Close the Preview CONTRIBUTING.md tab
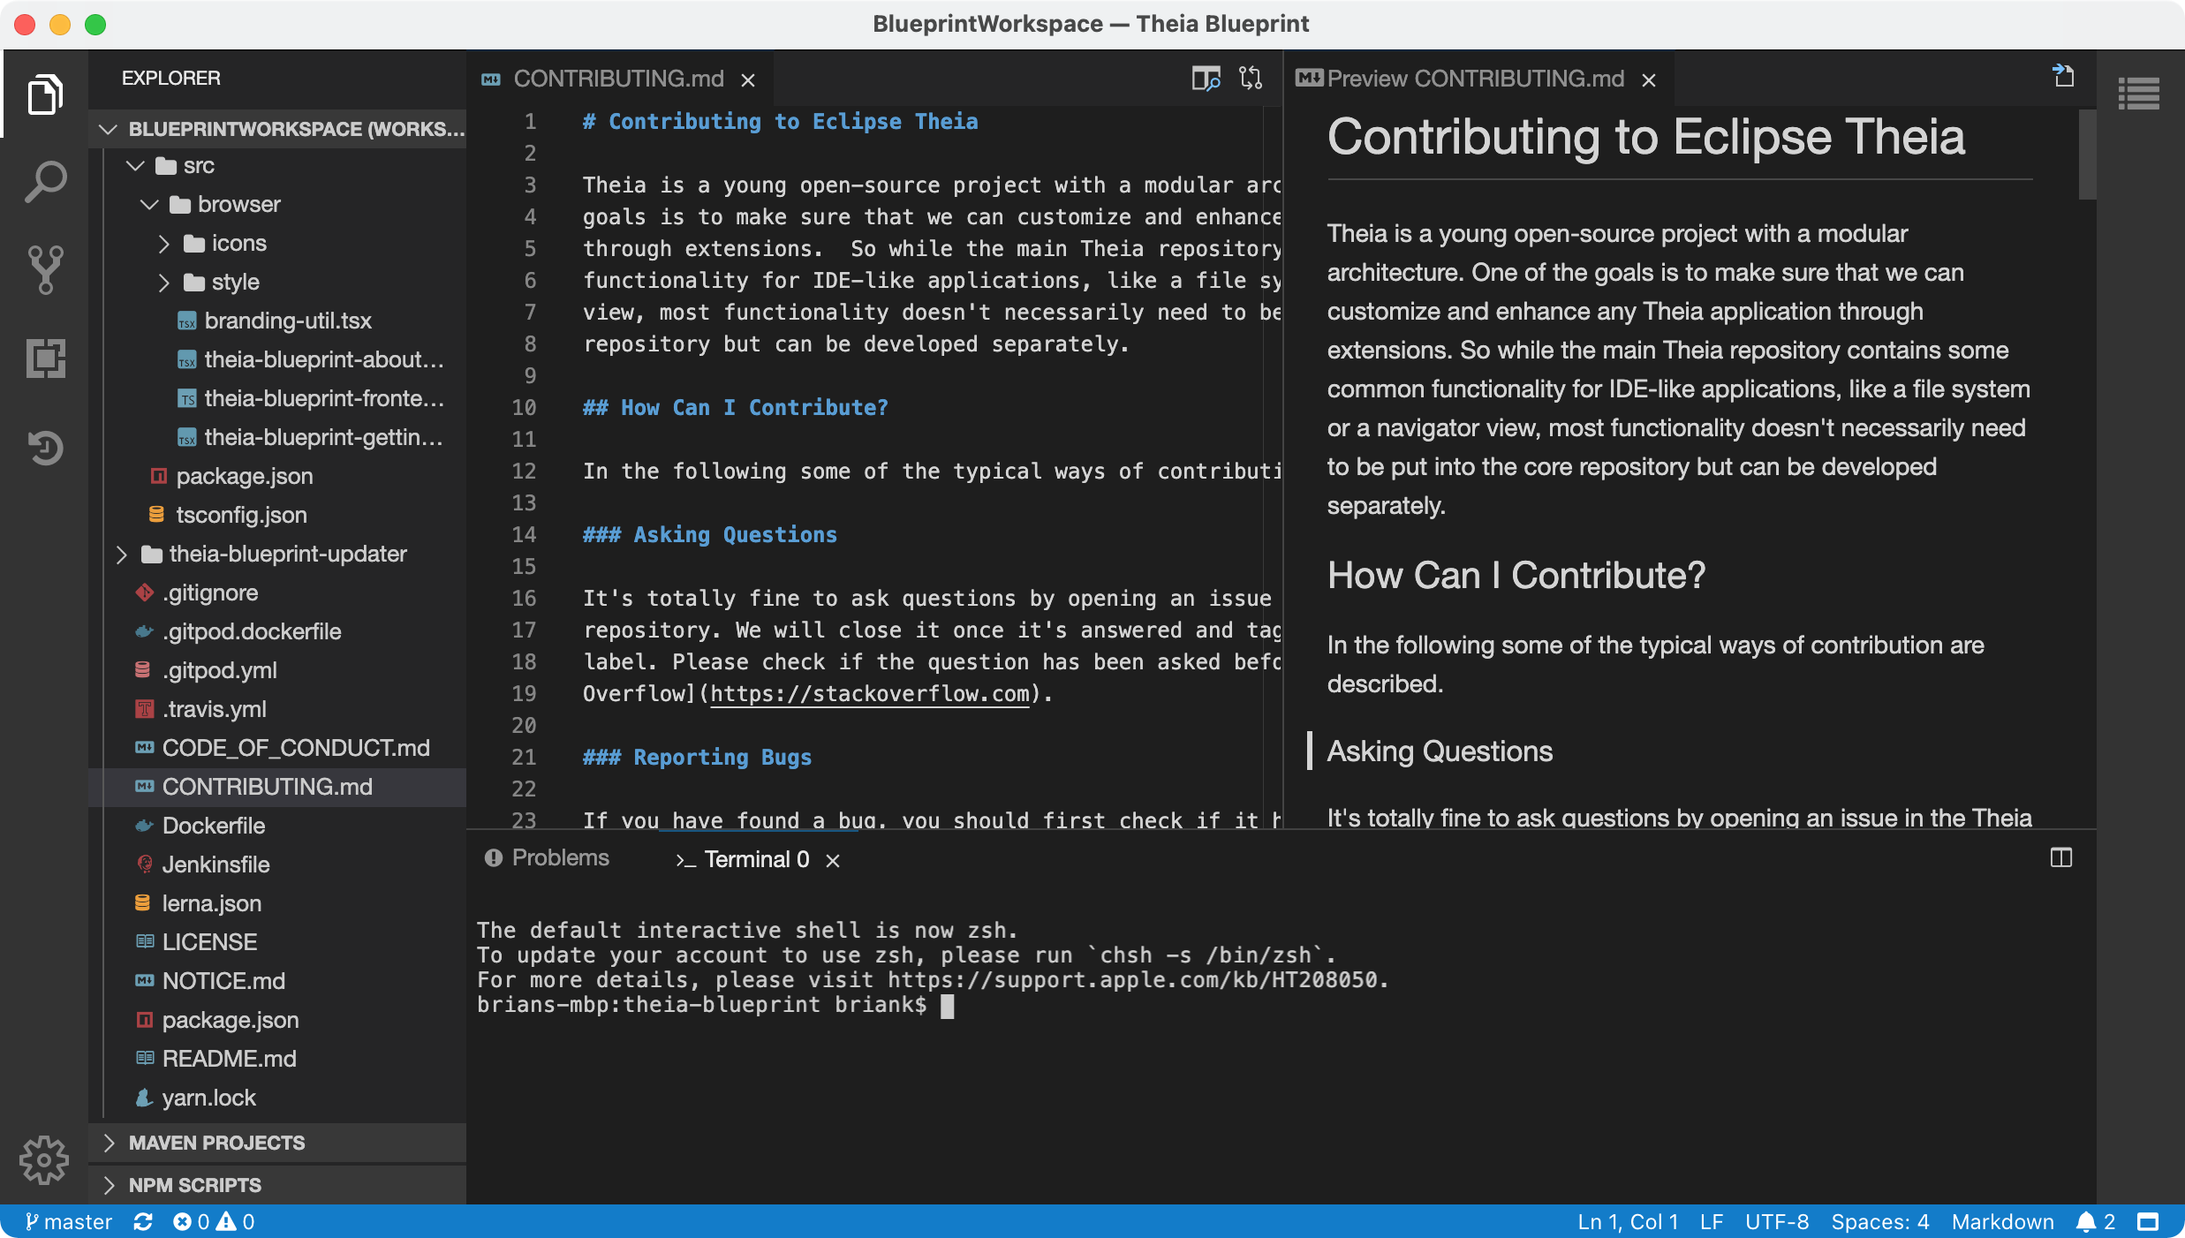Image resolution: width=2185 pixels, height=1238 pixels. point(1648,80)
